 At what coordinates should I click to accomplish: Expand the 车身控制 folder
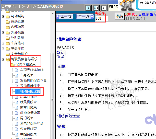3,43
